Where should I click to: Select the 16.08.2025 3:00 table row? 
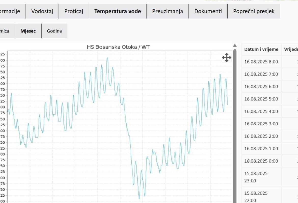coord(261,124)
